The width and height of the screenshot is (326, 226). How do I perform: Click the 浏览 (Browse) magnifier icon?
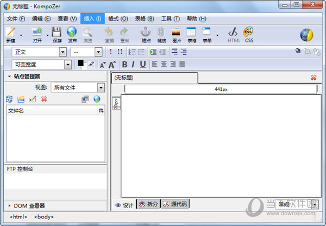(x=87, y=35)
